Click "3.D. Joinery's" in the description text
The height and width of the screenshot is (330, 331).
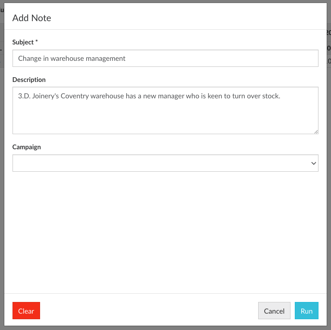(38, 96)
